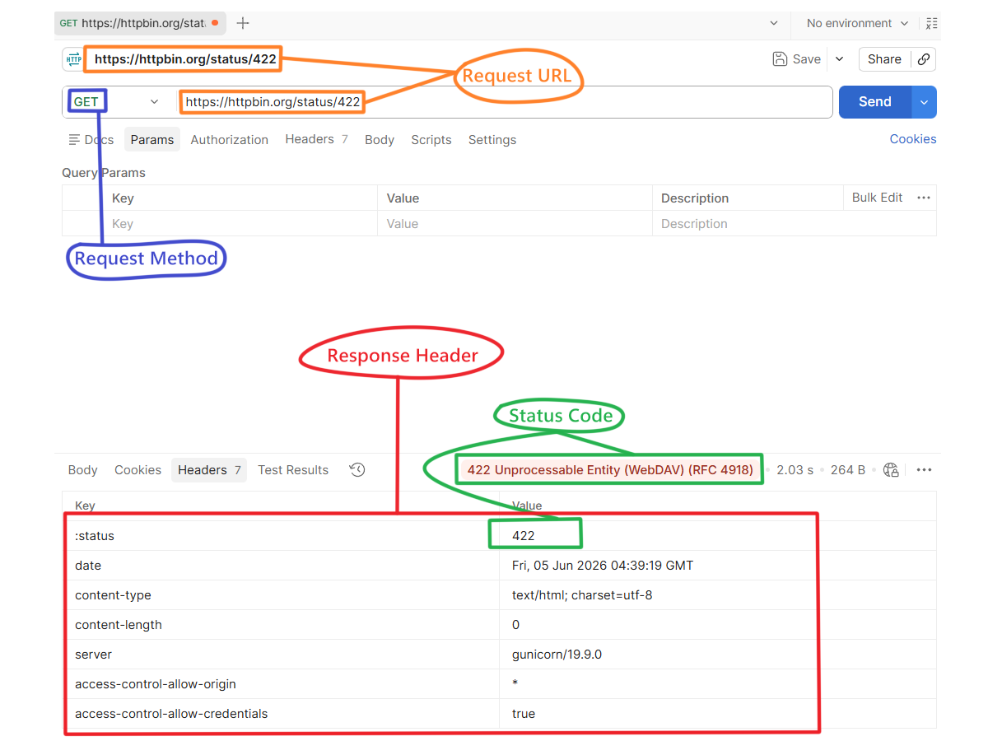Image resolution: width=988 pixels, height=741 pixels.
Task: Click the floppy disk Save icon
Action: (780, 59)
